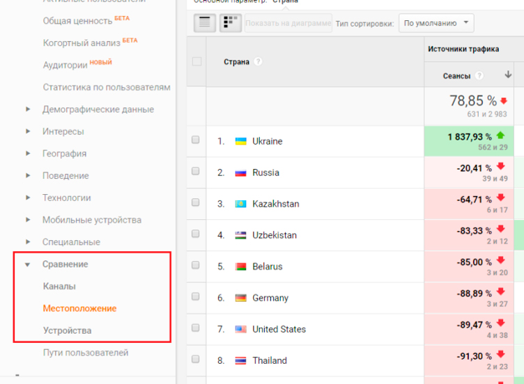
Task: Click the Страна column help icon
Action: click(258, 61)
